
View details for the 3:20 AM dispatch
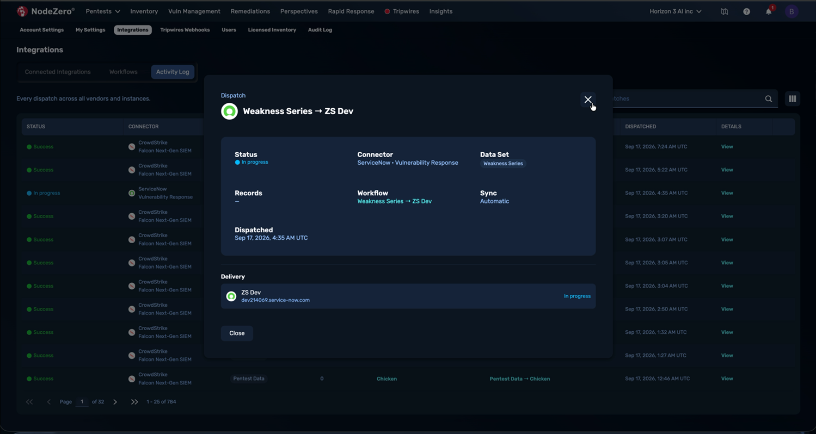click(727, 216)
